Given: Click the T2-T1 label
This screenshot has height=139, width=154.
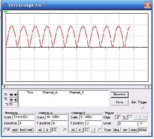Looking at the screenshot, I should coord(9,104).
